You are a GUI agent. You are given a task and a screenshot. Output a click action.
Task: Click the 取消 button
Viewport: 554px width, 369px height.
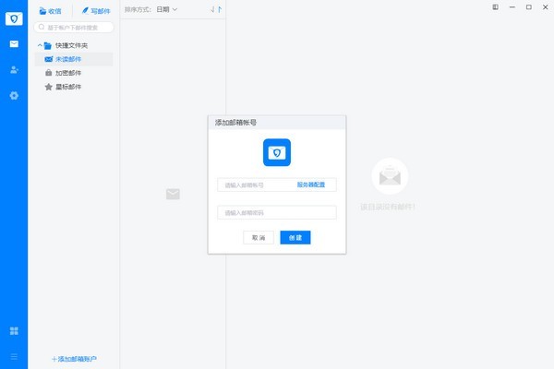pos(259,238)
